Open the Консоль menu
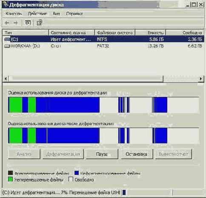206x198 pixels. tap(14, 14)
